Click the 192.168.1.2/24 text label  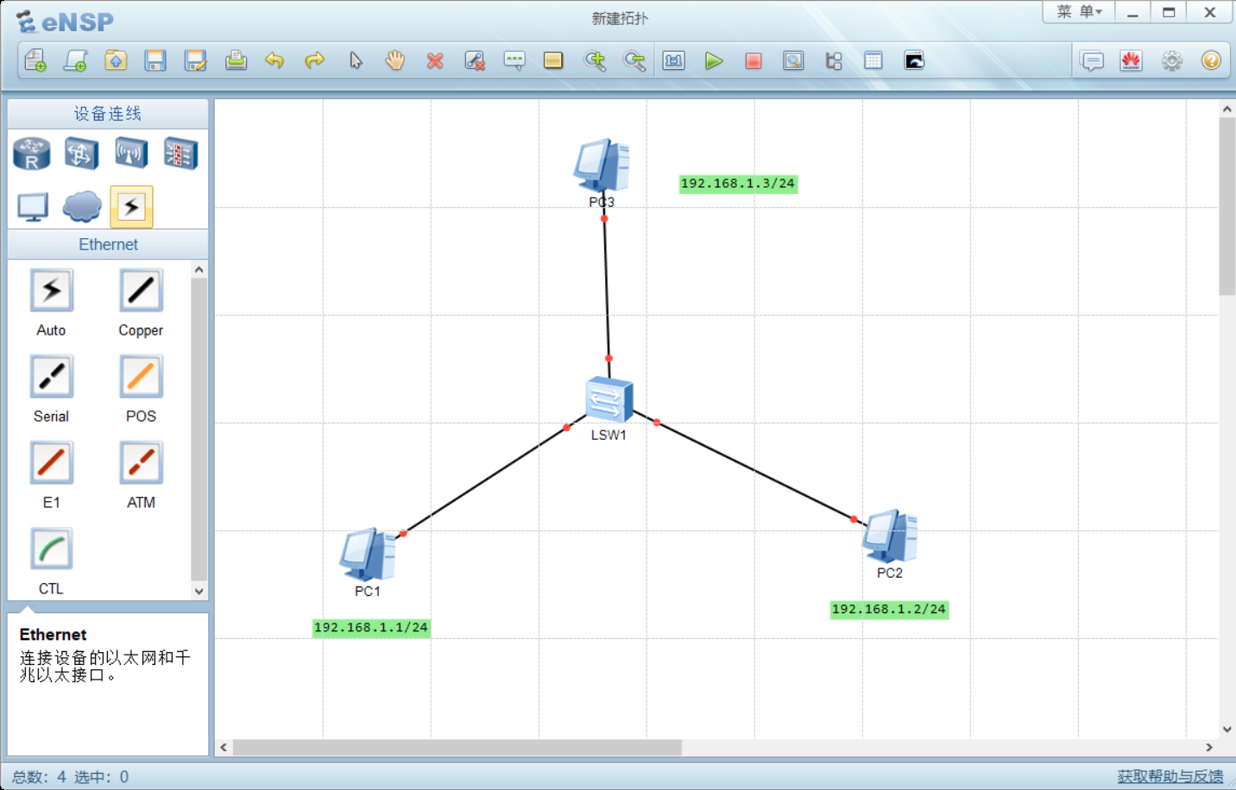coord(889,610)
